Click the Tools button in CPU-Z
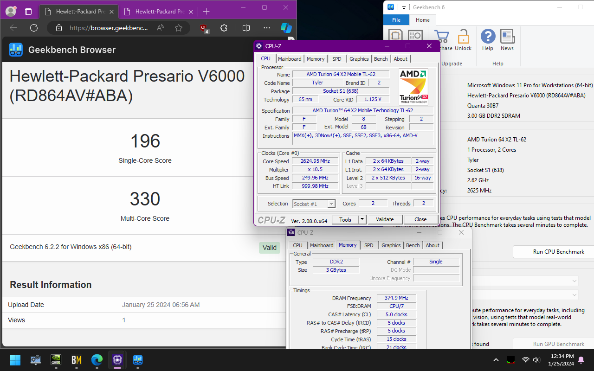This screenshot has height=371, width=594. click(345, 220)
